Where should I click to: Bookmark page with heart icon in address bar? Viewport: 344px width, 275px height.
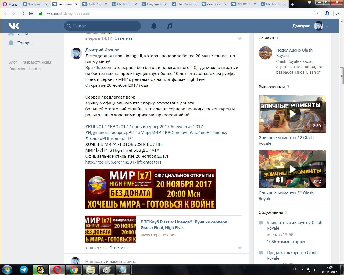[316, 13]
